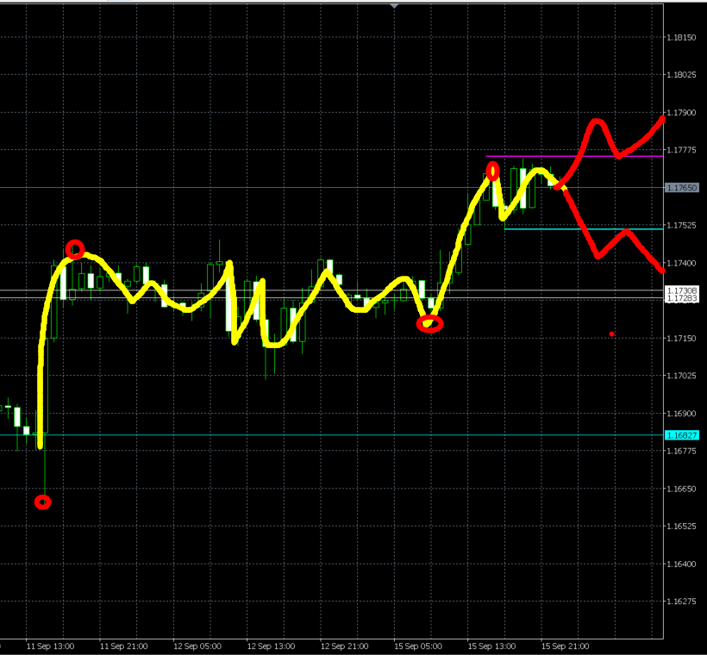The image size is (707, 655).
Task: Click the 11 Sep 21:00 time label
Action: [123, 646]
